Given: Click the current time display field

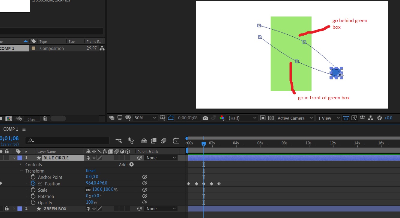Looking at the screenshot, I should (x=10, y=138).
